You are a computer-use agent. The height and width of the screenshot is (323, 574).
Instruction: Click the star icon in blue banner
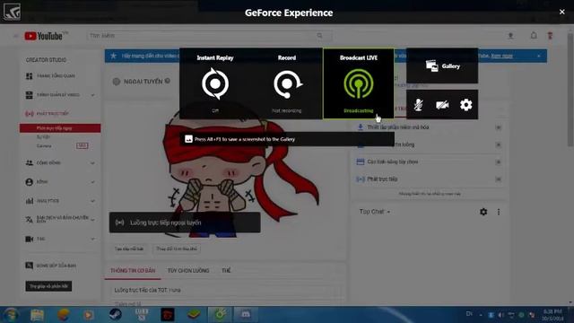(114, 56)
